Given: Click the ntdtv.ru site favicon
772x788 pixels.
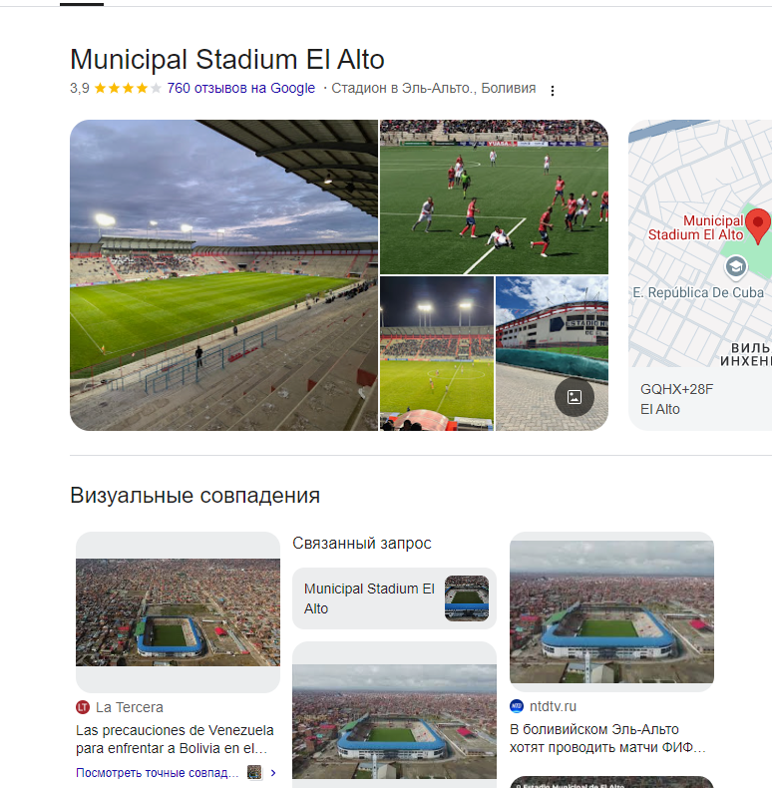Looking at the screenshot, I should tap(517, 706).
